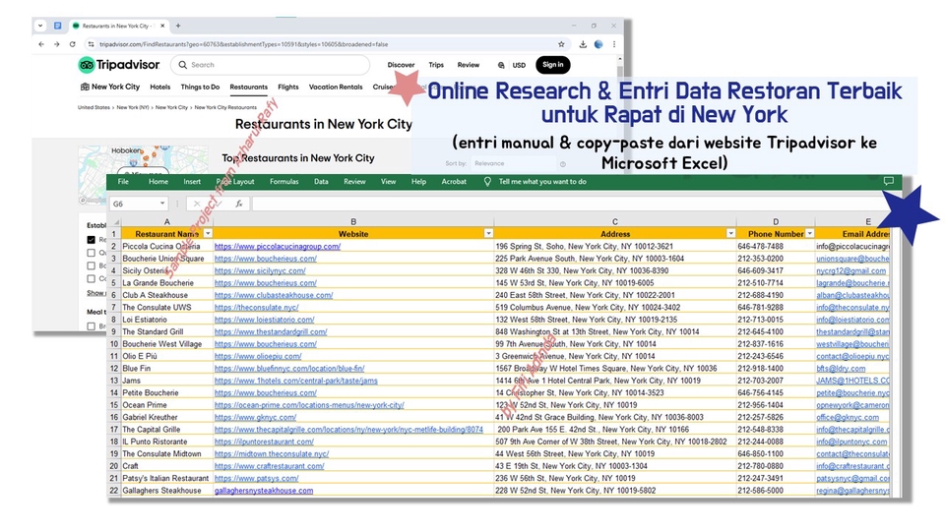Expand the Name Box dropdown showing G6

pyautogui.click(x=162, y=204)
